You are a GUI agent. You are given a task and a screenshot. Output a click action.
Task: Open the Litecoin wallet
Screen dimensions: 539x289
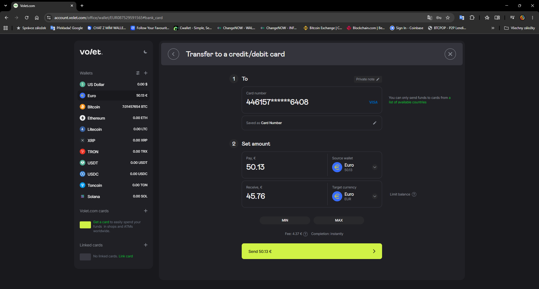(x=113, y=129)
